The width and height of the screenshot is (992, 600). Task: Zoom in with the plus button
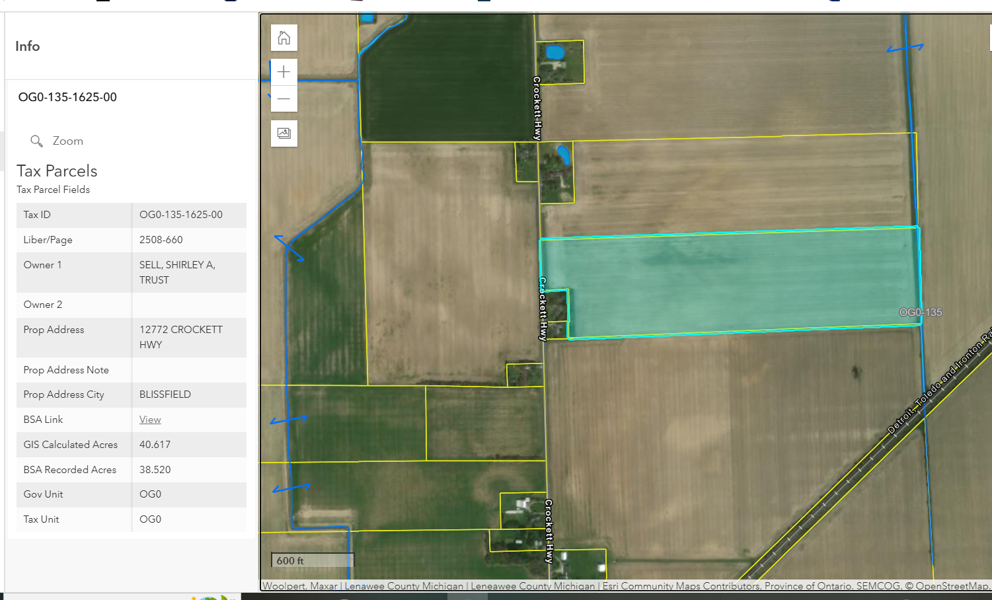(284, 72)
